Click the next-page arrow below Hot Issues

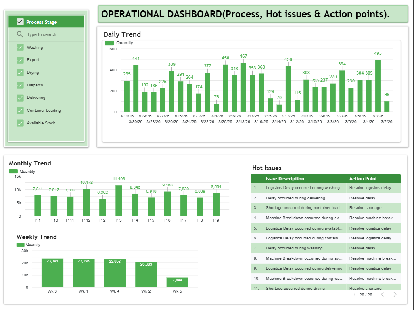click(x=394, y=294)
